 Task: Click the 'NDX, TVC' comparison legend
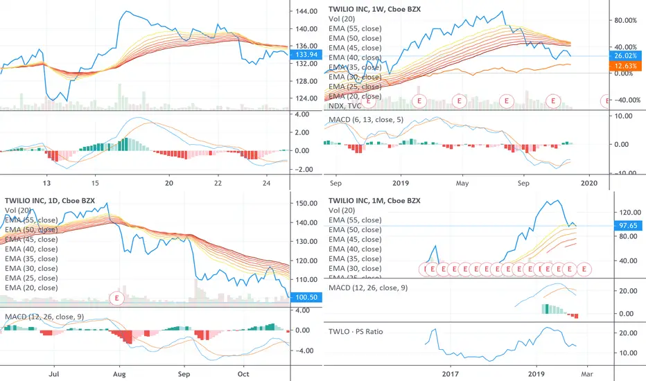coord(345,106)
